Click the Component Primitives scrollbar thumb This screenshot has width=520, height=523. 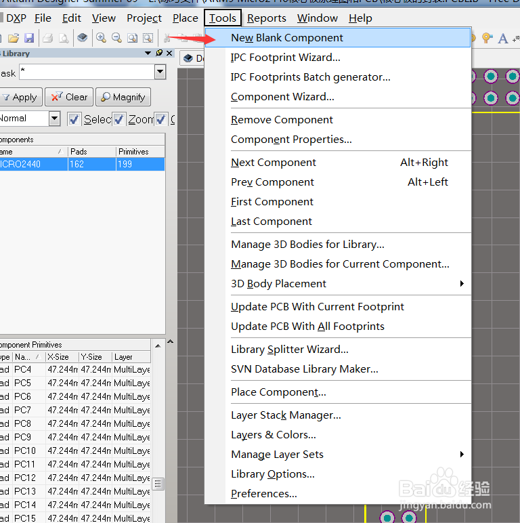(158, 484)
